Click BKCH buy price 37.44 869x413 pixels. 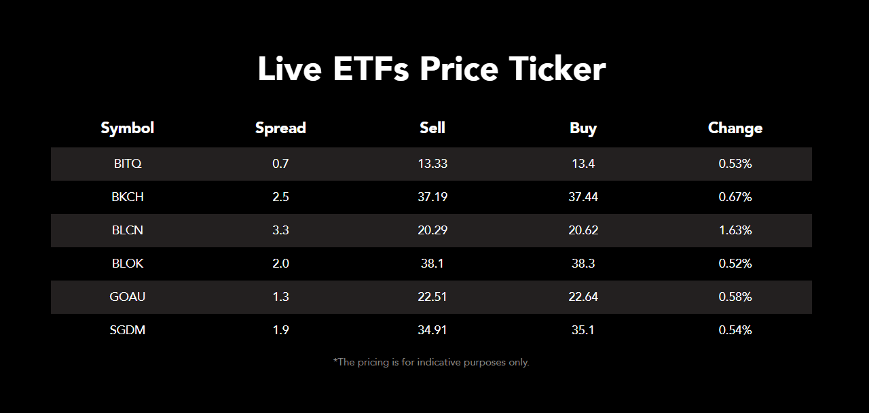coord(583,197)
